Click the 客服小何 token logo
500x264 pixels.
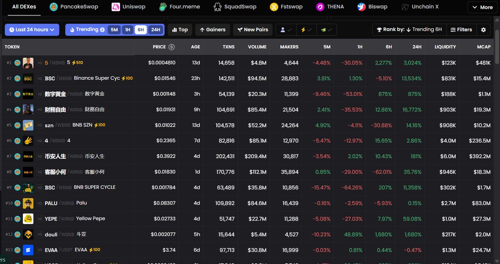(x=28, y=172)
